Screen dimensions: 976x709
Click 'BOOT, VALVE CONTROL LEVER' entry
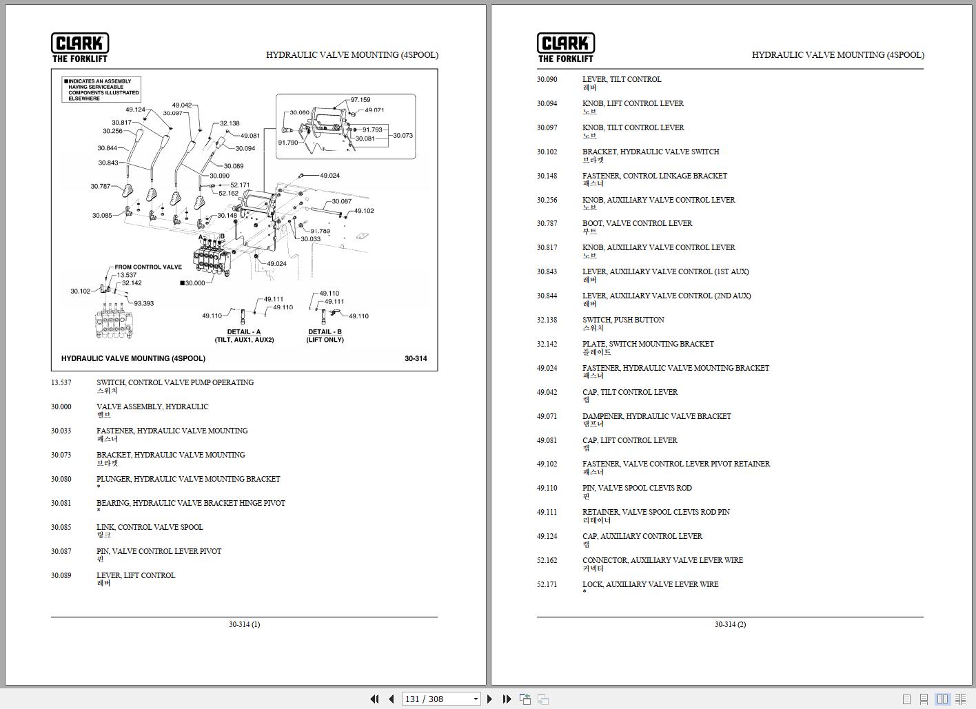point(637,223)
